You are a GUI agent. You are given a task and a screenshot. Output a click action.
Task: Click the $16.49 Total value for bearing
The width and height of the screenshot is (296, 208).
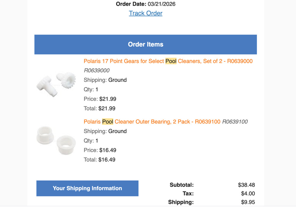tap(107, 160)
